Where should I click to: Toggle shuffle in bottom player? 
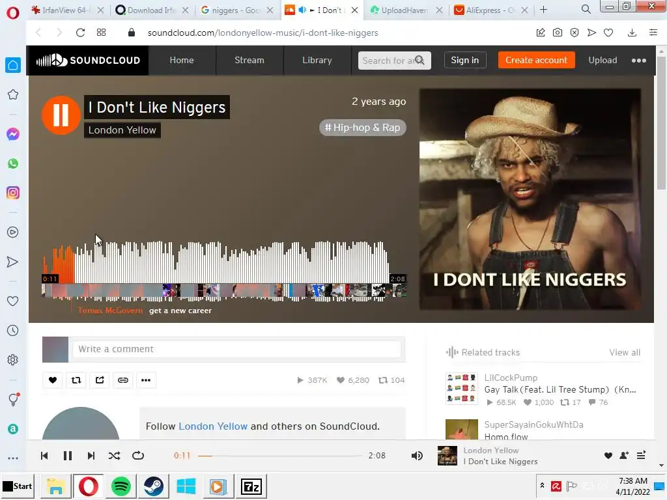point(114,456)
